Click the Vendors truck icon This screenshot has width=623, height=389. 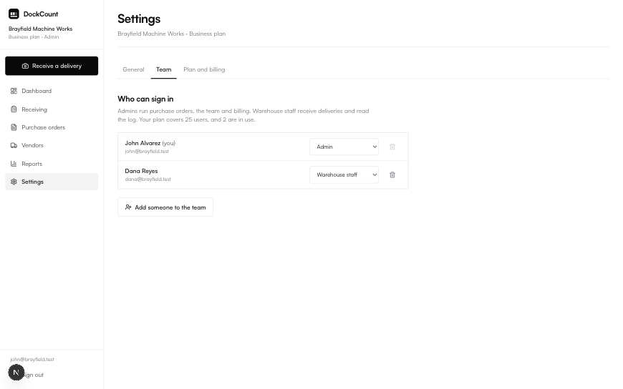tap(14, 145)
